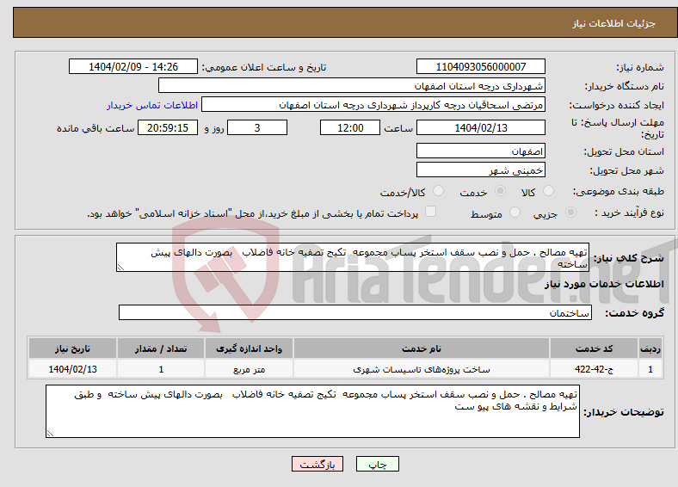
Task: Click the تاریخ نیاز column header
Action: [72, 348]
